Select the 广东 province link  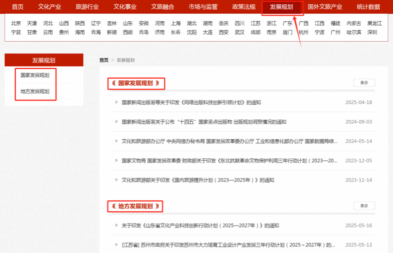287,23
